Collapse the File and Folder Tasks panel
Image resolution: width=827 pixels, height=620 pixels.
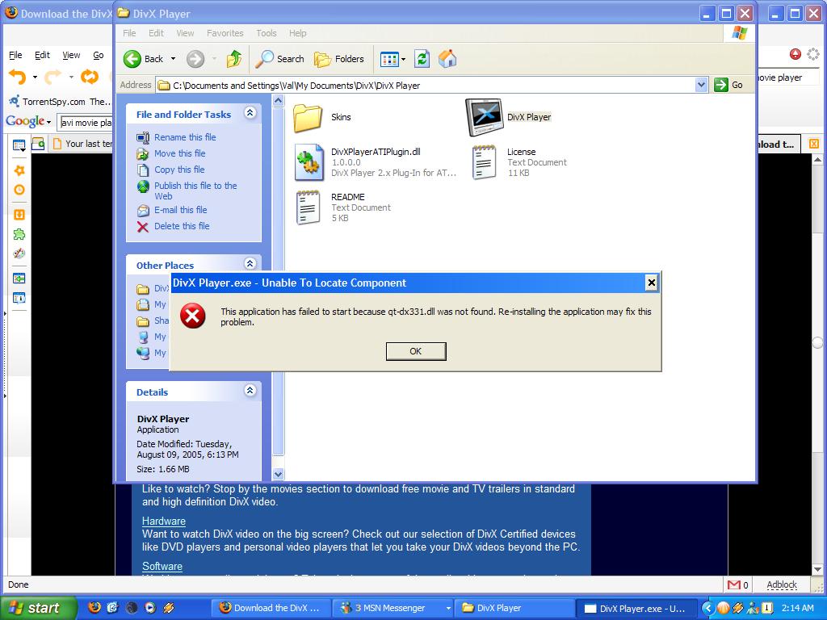click(250, 114)
